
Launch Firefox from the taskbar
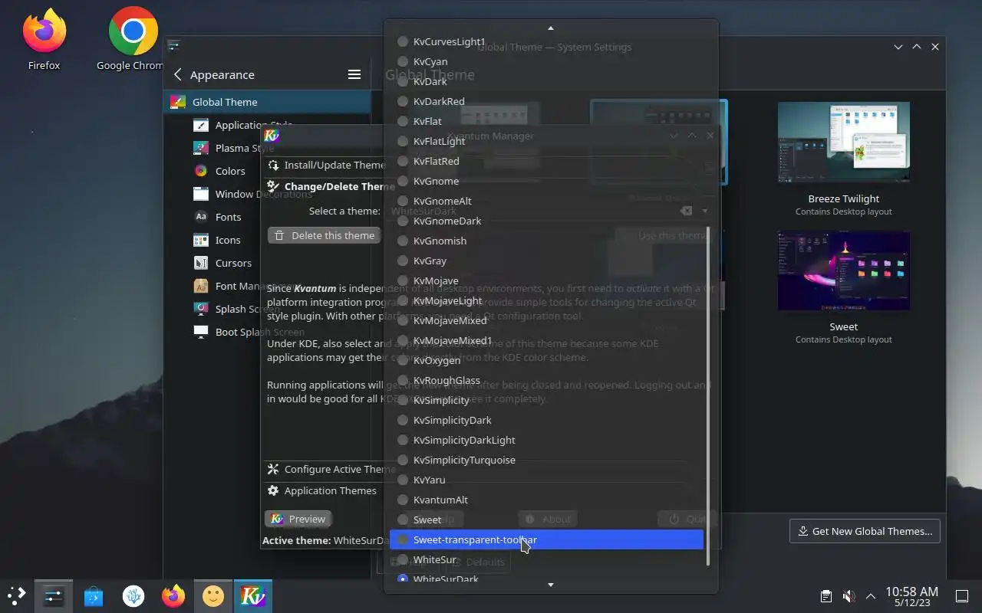click(173, 595)
